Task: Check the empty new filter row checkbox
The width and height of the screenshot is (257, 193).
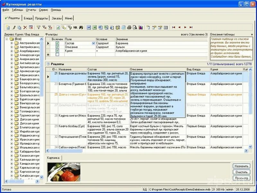Action: pyautogui.click(x=57, y=54)
